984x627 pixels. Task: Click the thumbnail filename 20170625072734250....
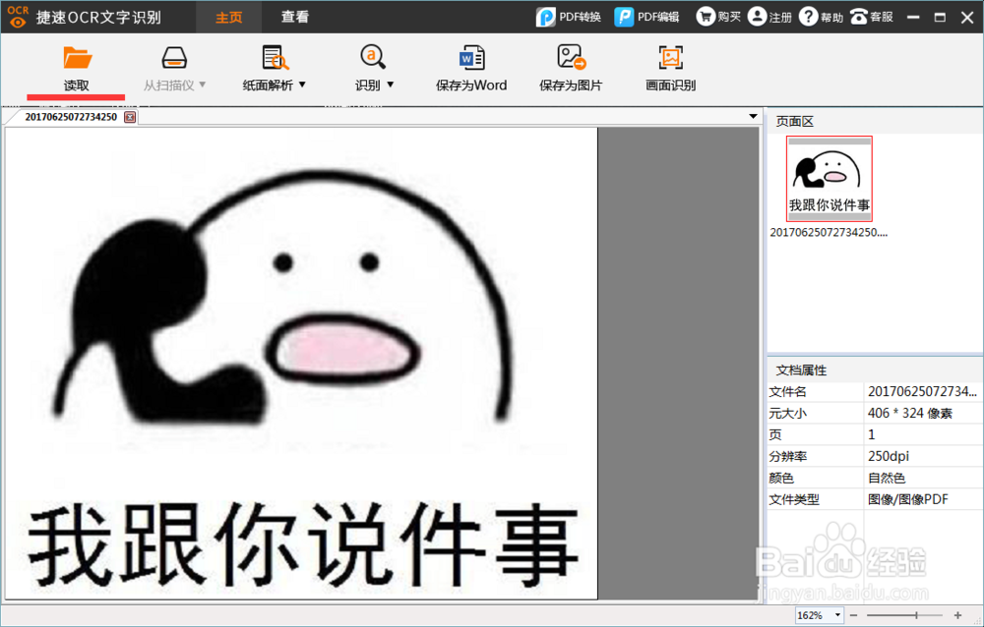click(x=829, y=233)
